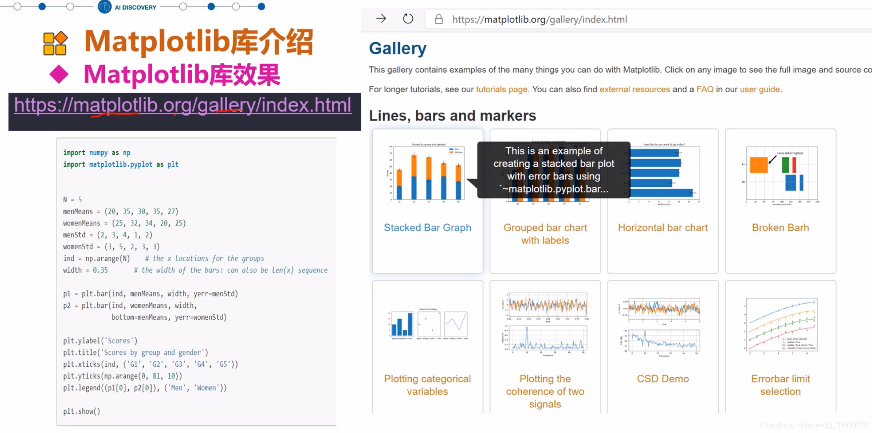The image size is (872, 433).
Task: Click the stacked bar plot tooltip
Action: 553,170
